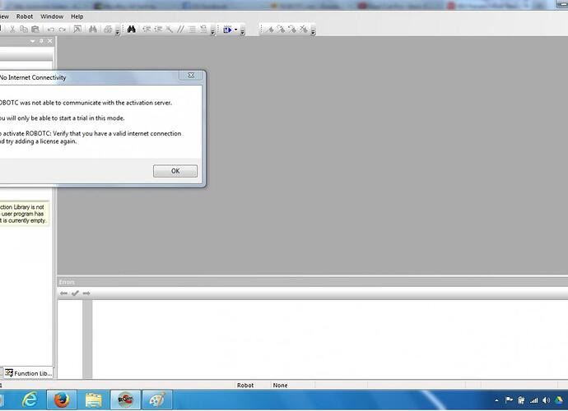568x411 pixels.
Task: Close the No Internet Connectivity dialog
Action: (x=191, y=76)
